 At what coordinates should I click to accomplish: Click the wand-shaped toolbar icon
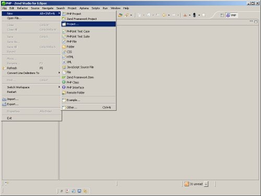[126, 15]
